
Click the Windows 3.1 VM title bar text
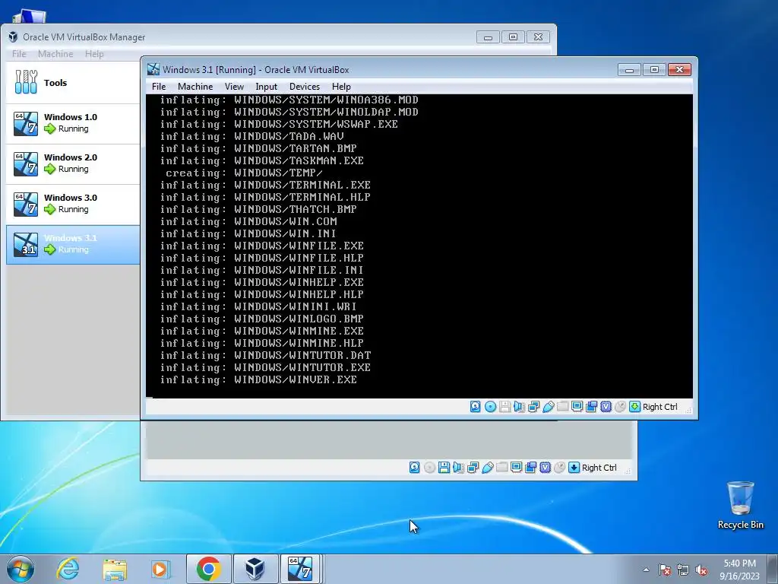coord(255,69)
